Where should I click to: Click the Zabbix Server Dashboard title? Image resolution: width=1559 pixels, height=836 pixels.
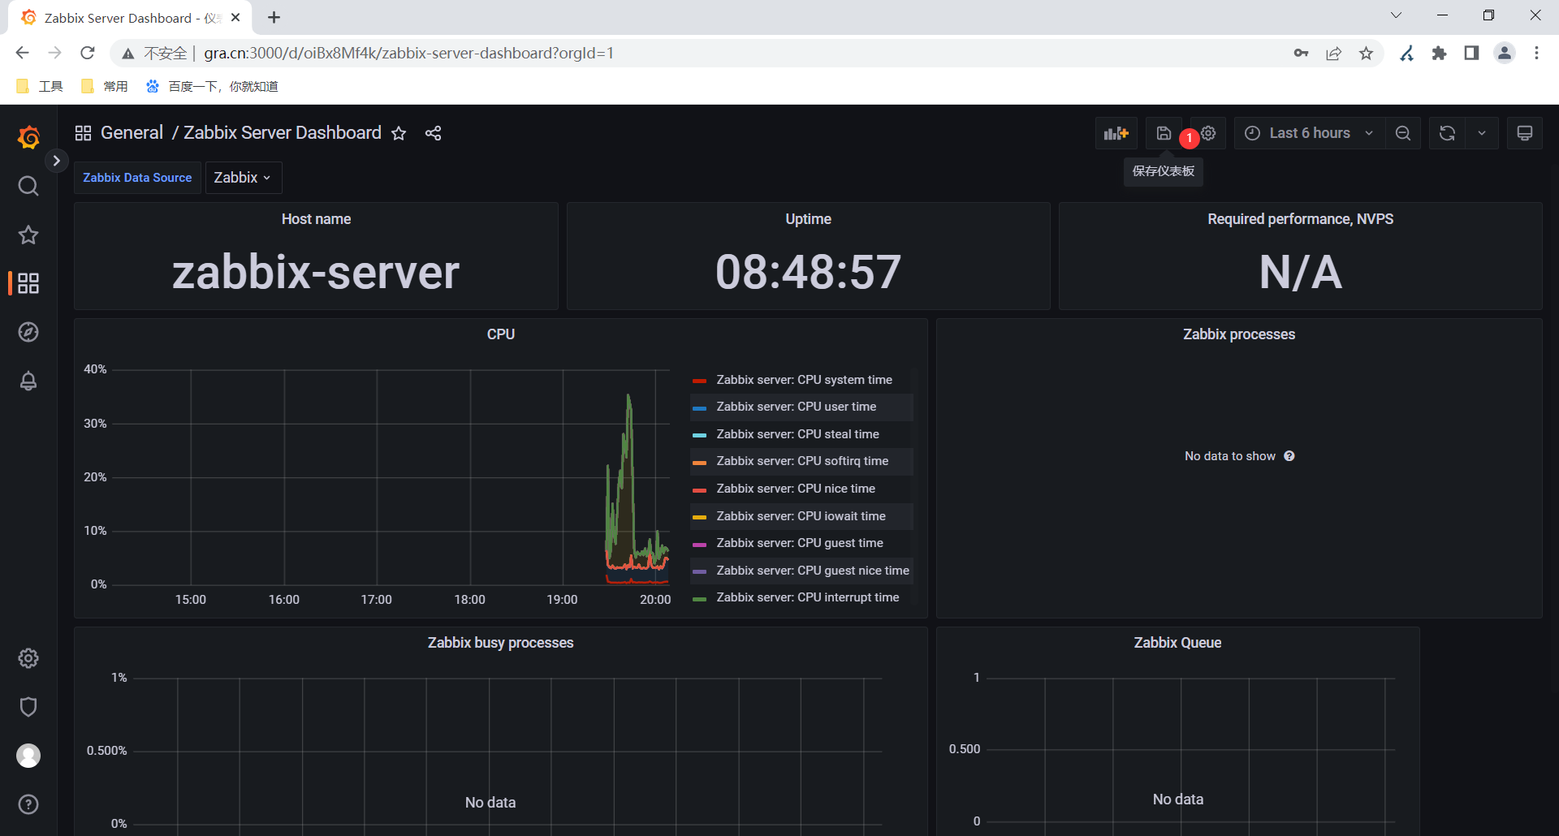pyautogui.click(x=283, y=133)
